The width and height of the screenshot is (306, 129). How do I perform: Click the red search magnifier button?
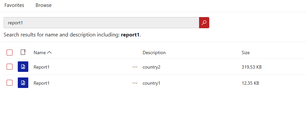(x=204, y=23)
